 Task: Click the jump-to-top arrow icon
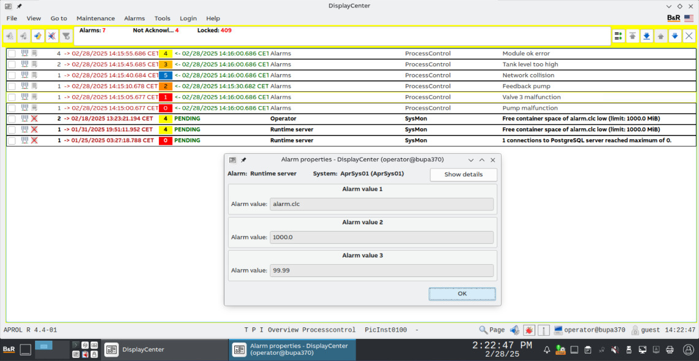(632, 36)
